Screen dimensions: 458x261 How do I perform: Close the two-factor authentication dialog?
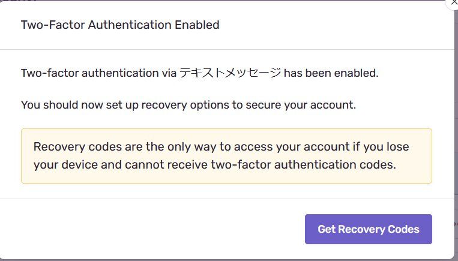coord(452,3)
